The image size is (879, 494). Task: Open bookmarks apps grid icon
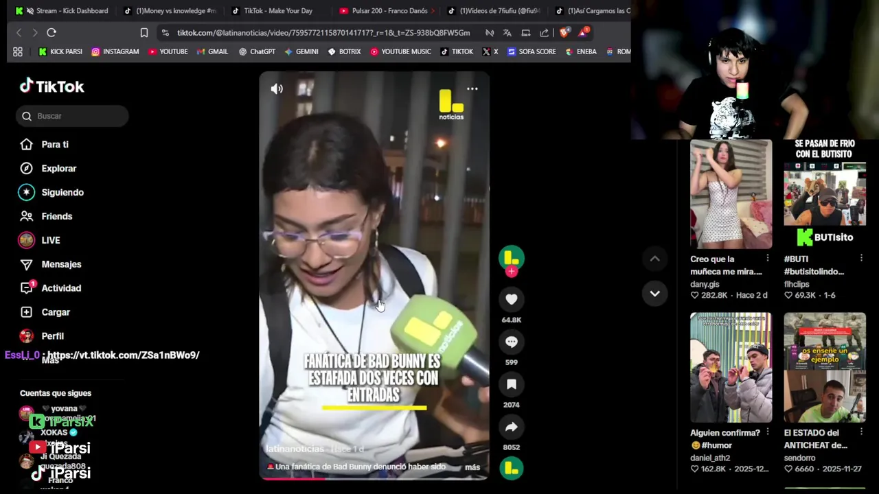click(18, 51)
